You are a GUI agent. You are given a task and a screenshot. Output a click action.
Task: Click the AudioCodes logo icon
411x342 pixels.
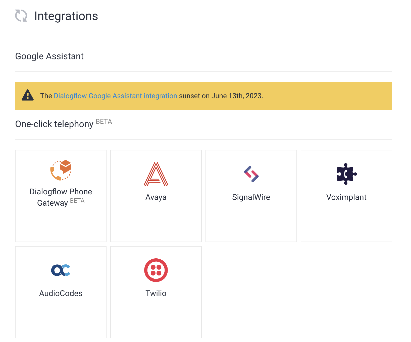coord(61,270)
